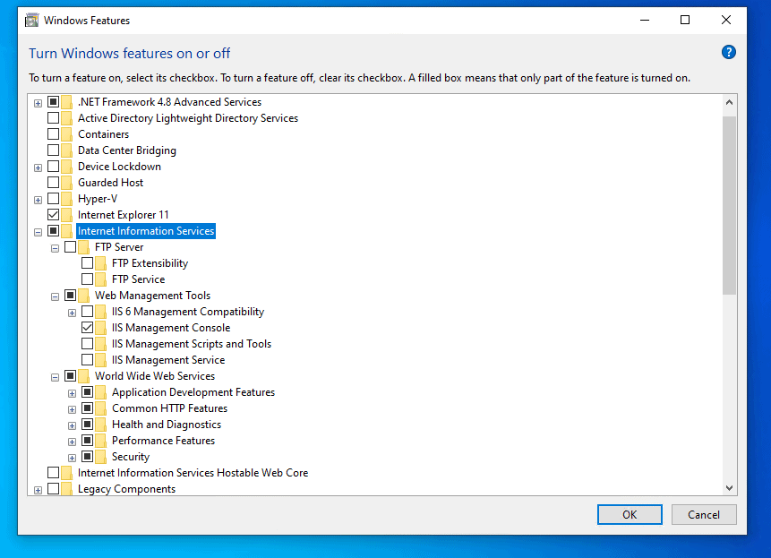Expand the Application Development Features node

tap(72, 393)
